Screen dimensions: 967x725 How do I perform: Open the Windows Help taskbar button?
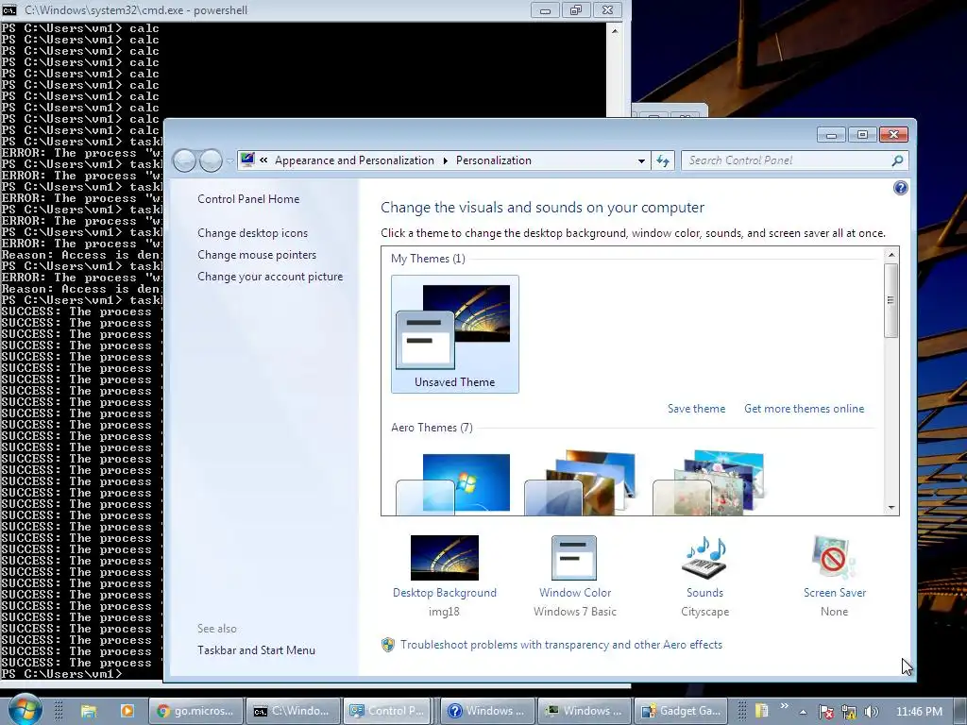coord(487,711)
